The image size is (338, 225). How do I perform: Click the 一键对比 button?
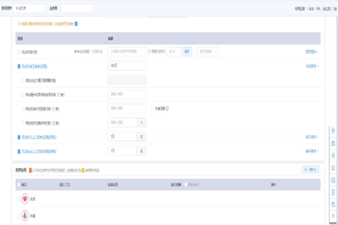pos(310,170)
